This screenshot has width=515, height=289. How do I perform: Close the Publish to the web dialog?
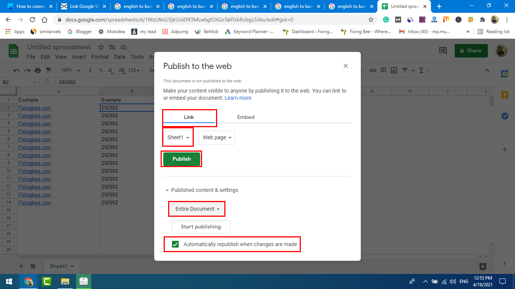(346, 66)
